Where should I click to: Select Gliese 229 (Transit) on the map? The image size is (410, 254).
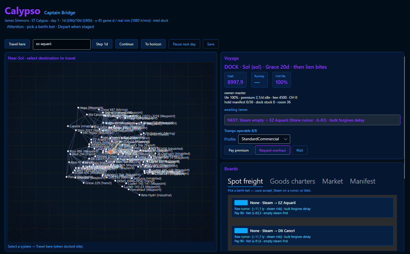(84, 183)
